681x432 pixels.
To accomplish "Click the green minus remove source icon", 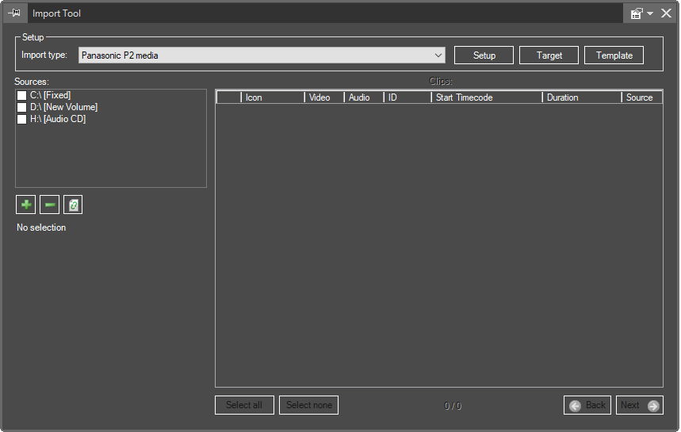I will (49, 205).
